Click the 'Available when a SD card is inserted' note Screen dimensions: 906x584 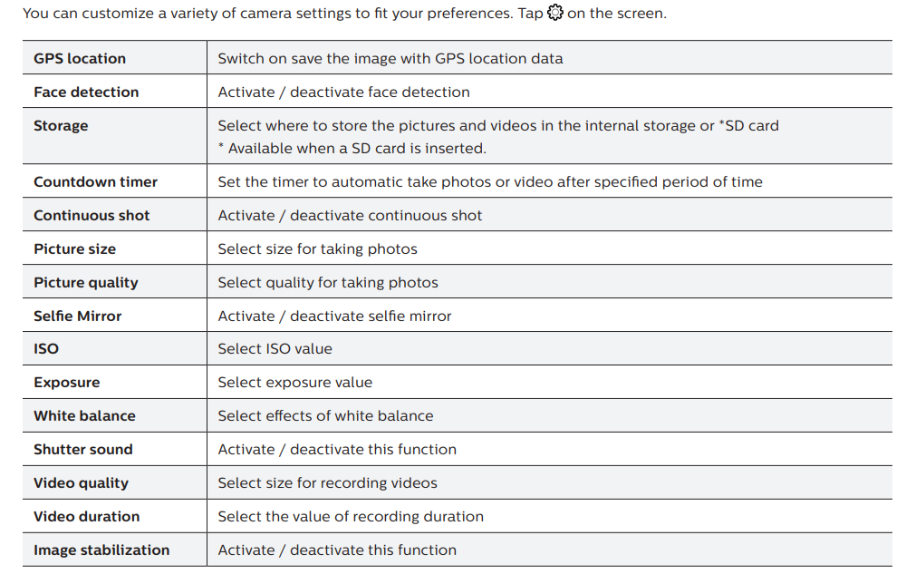[x=352, y=149]
